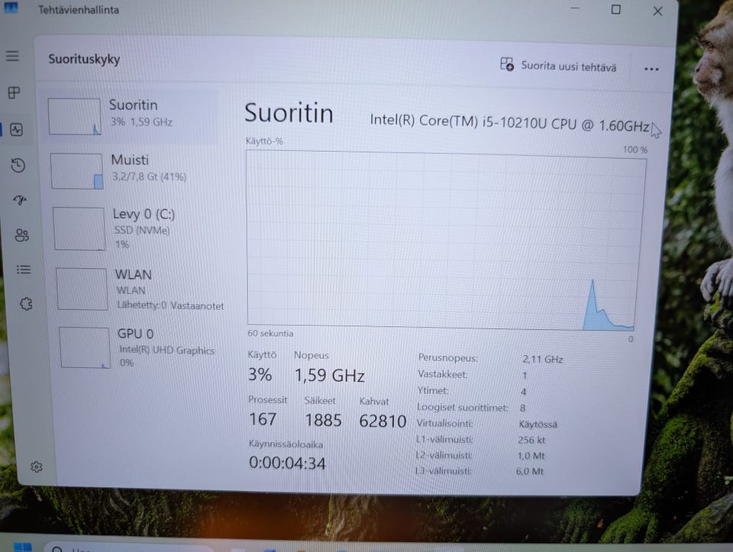Click the WLAN mini graph thumbnail
Image resolution: width=733 pixels, height=552 pixels.
[82, 289]
